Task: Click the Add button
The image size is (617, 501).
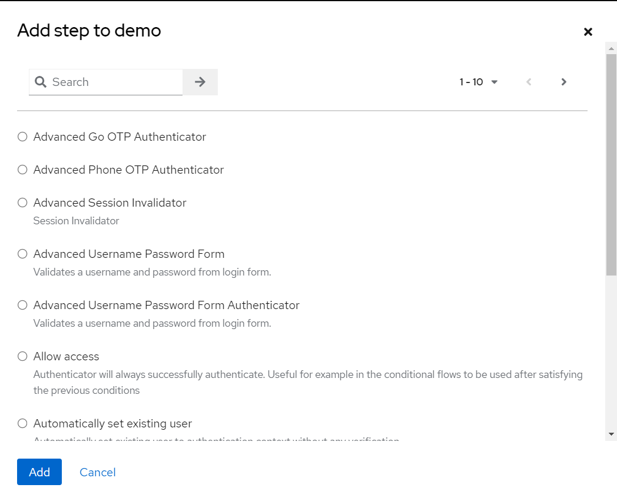Action: (39, 472)
